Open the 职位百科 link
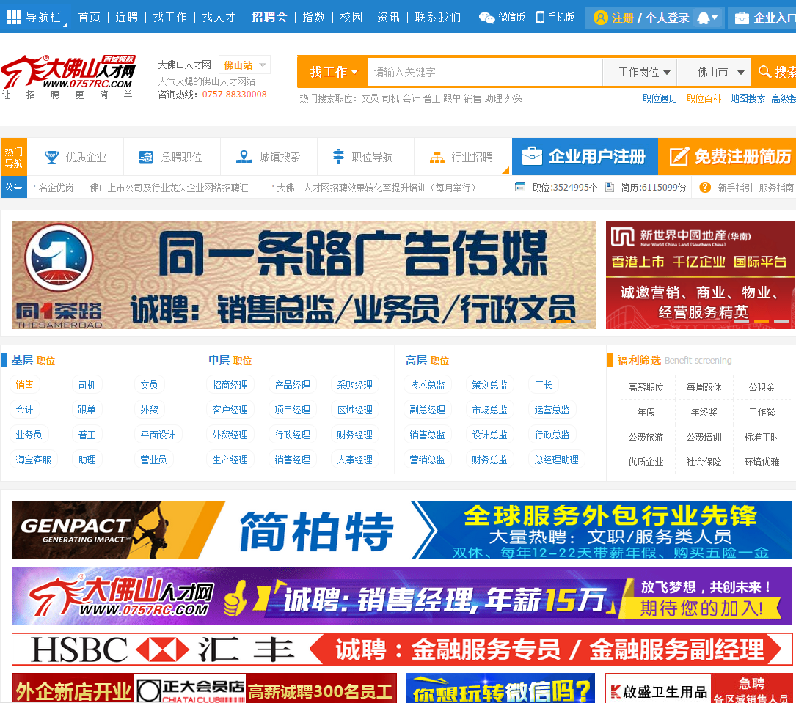 click(704, 98)
